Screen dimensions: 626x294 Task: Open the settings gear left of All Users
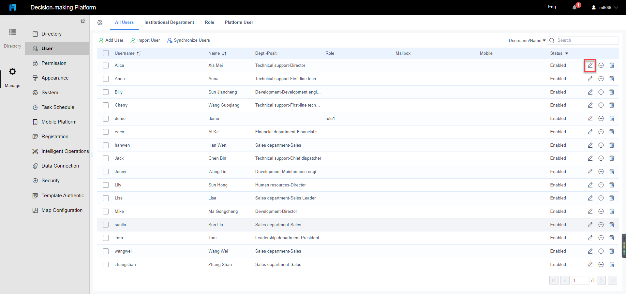point(100,22)
